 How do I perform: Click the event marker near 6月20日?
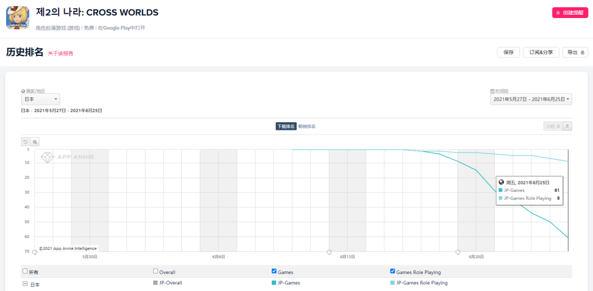(x=457, y=252)
